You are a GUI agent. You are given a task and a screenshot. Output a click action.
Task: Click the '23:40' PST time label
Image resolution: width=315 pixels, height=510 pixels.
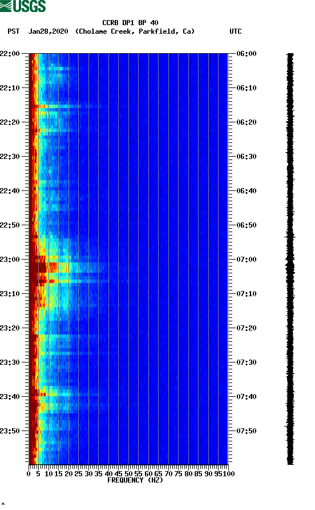[x=10, y=396]
